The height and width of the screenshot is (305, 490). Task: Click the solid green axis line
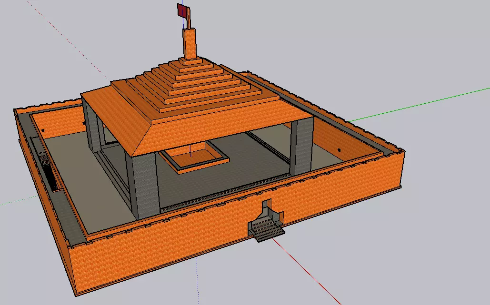pyautogui.click(x=419, y=105)
